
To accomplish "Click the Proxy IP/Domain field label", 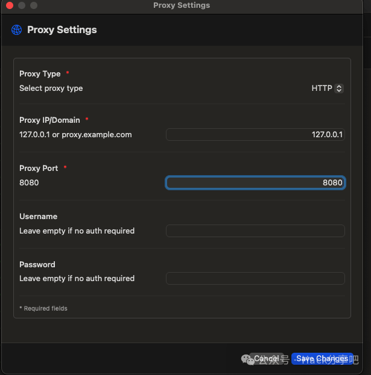I will pos(49,120).
